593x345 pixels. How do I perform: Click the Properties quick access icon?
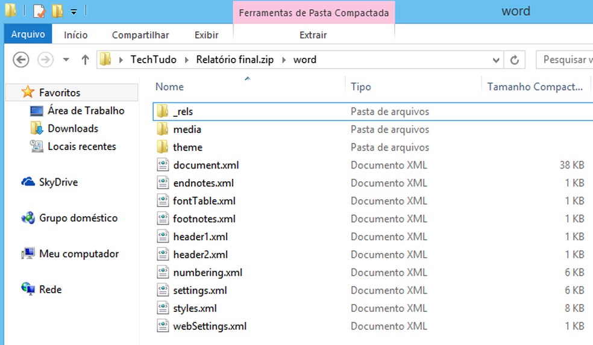coord(39,11)
